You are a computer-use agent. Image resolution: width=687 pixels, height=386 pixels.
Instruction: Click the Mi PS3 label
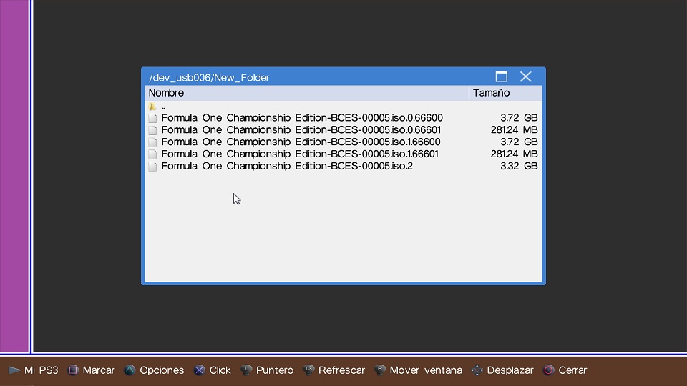(42, 370)
